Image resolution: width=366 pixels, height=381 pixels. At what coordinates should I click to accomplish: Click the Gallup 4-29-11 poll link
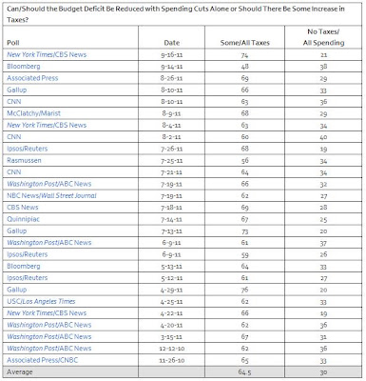click(17, 290)
